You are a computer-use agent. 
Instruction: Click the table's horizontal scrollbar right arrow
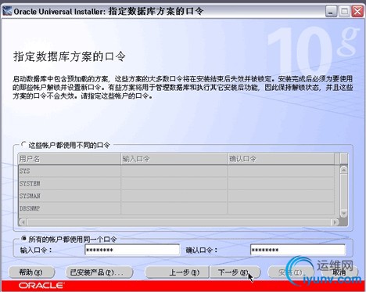tap(335, 222)
